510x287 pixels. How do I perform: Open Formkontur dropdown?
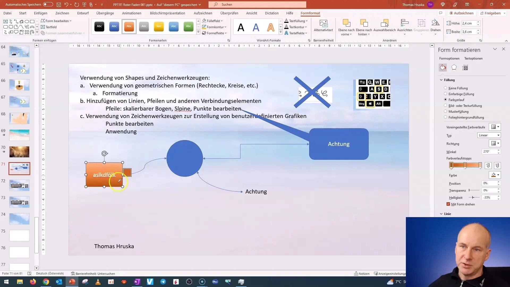(214, 27)
